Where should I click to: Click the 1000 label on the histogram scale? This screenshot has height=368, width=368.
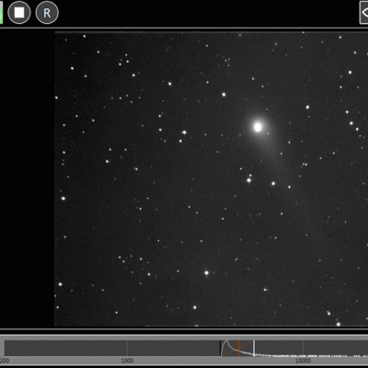[127, 361]
